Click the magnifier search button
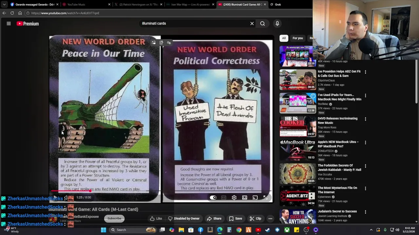The image size is (419, 235). tap(263, 23)
